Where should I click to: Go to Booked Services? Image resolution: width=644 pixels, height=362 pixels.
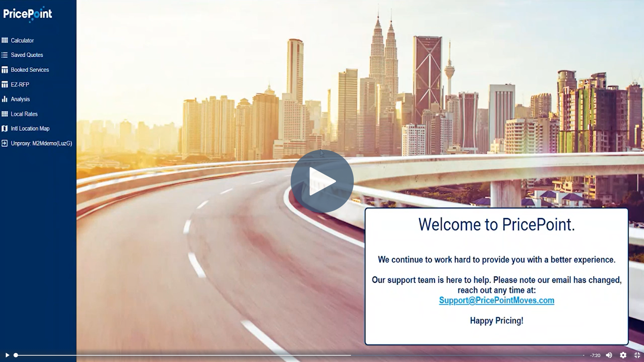[30, 70]
